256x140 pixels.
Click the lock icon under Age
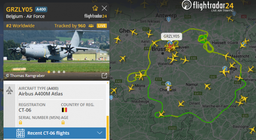(x=63, y=122)
